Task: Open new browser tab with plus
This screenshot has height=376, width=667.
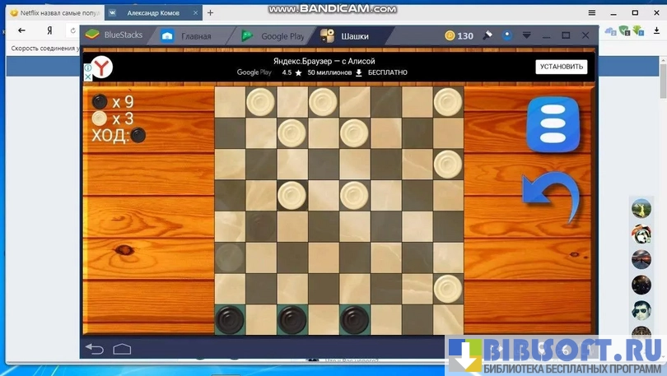Action: point(210,13)
